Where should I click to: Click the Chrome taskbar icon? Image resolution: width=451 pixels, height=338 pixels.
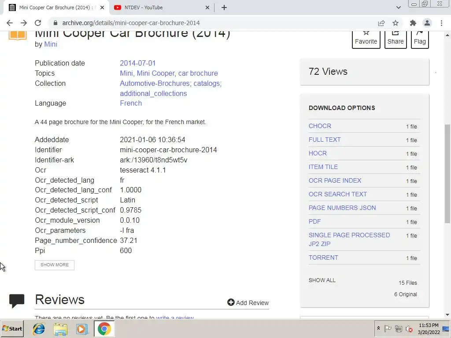(x=104, y=329)
